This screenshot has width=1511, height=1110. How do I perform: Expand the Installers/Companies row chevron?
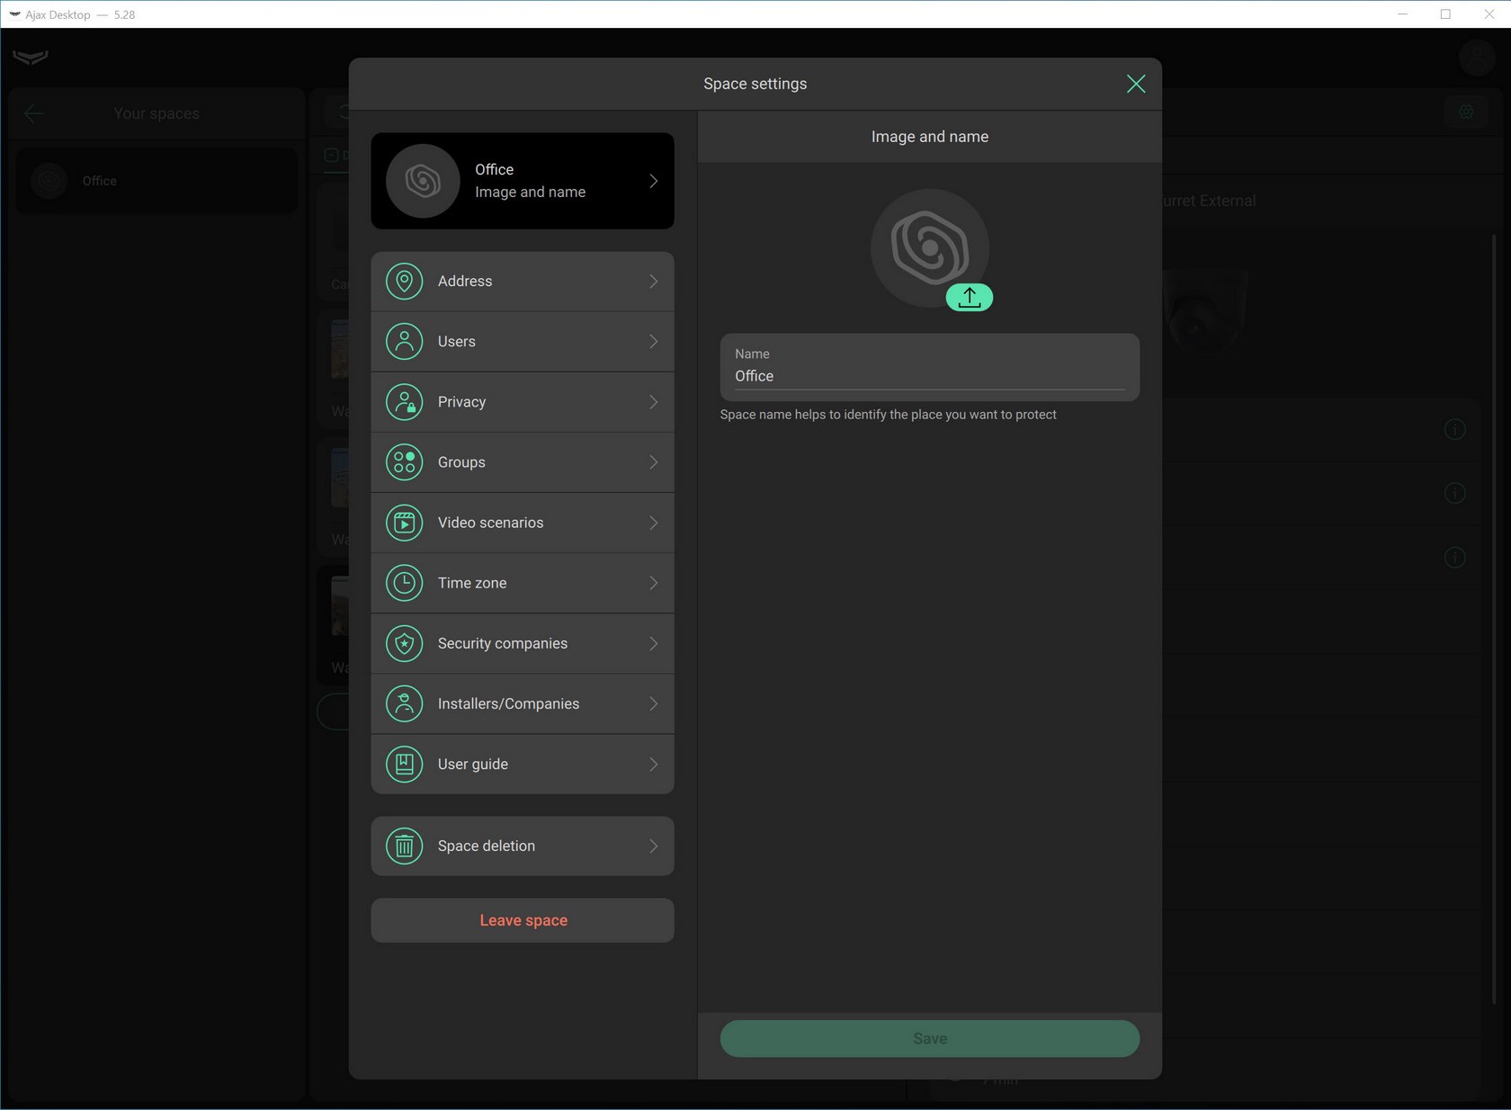pos(653,703)
